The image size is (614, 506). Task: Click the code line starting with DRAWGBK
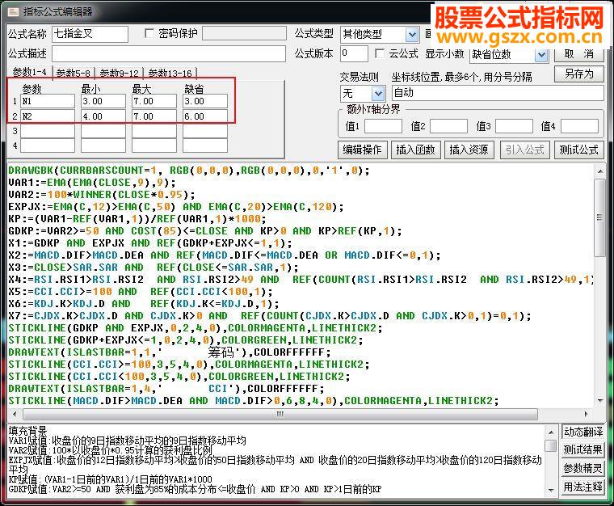[189, 171]
